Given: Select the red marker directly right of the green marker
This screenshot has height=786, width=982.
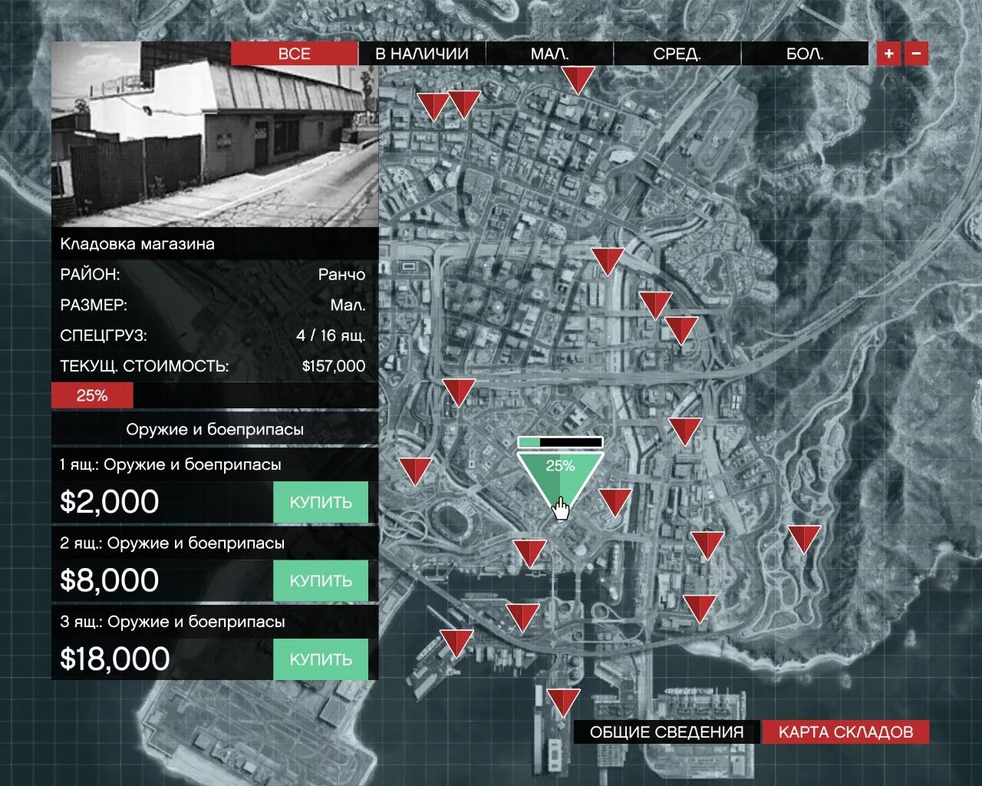Looking at the screenshot, I should 615,502.
